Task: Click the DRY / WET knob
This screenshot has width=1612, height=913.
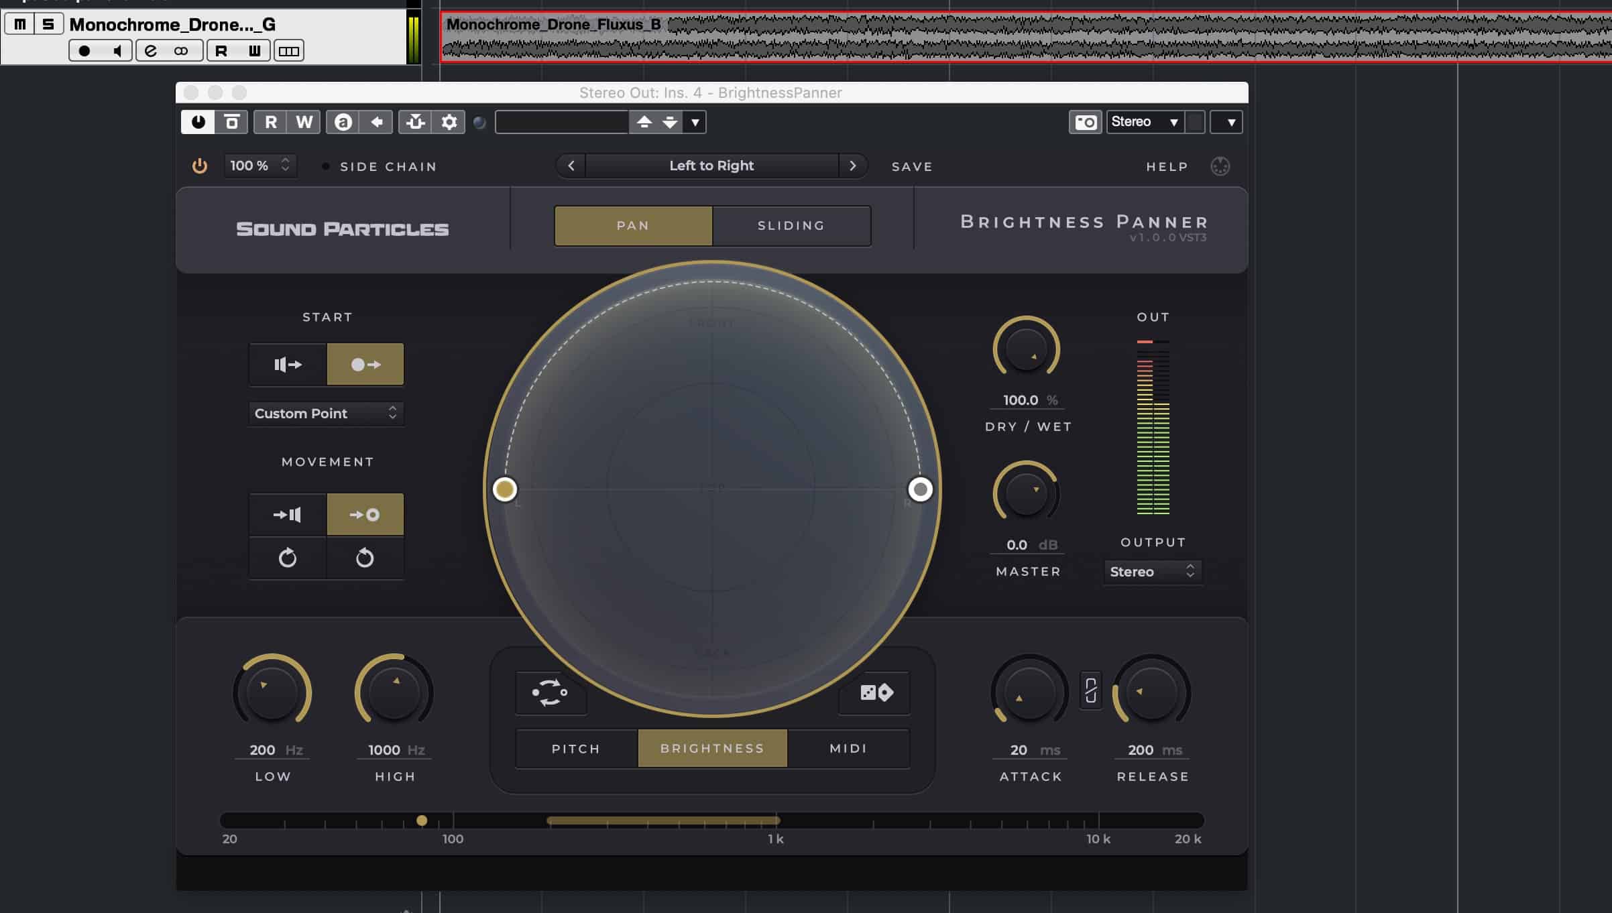Action: 1026,349
